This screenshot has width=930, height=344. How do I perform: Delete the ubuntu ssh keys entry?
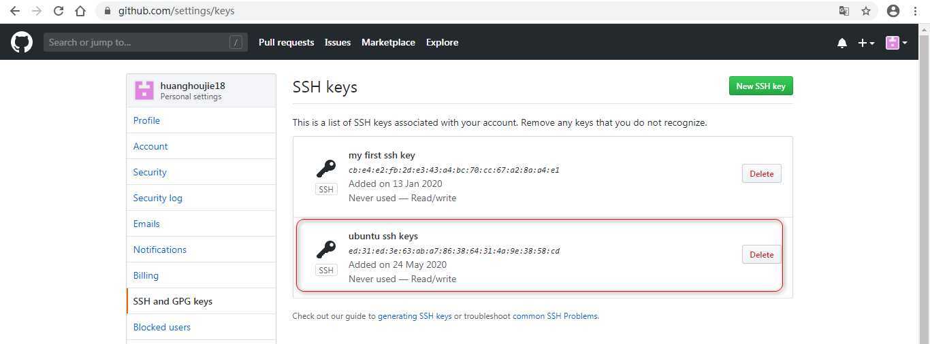(x=761, y=254)
